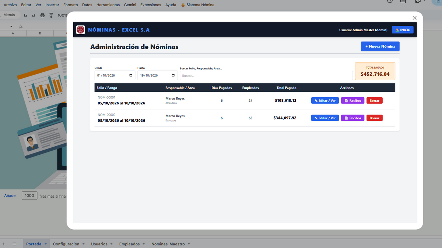Open the Portada tab dropdown arrow
442x248 pixels.
point(45,244)
